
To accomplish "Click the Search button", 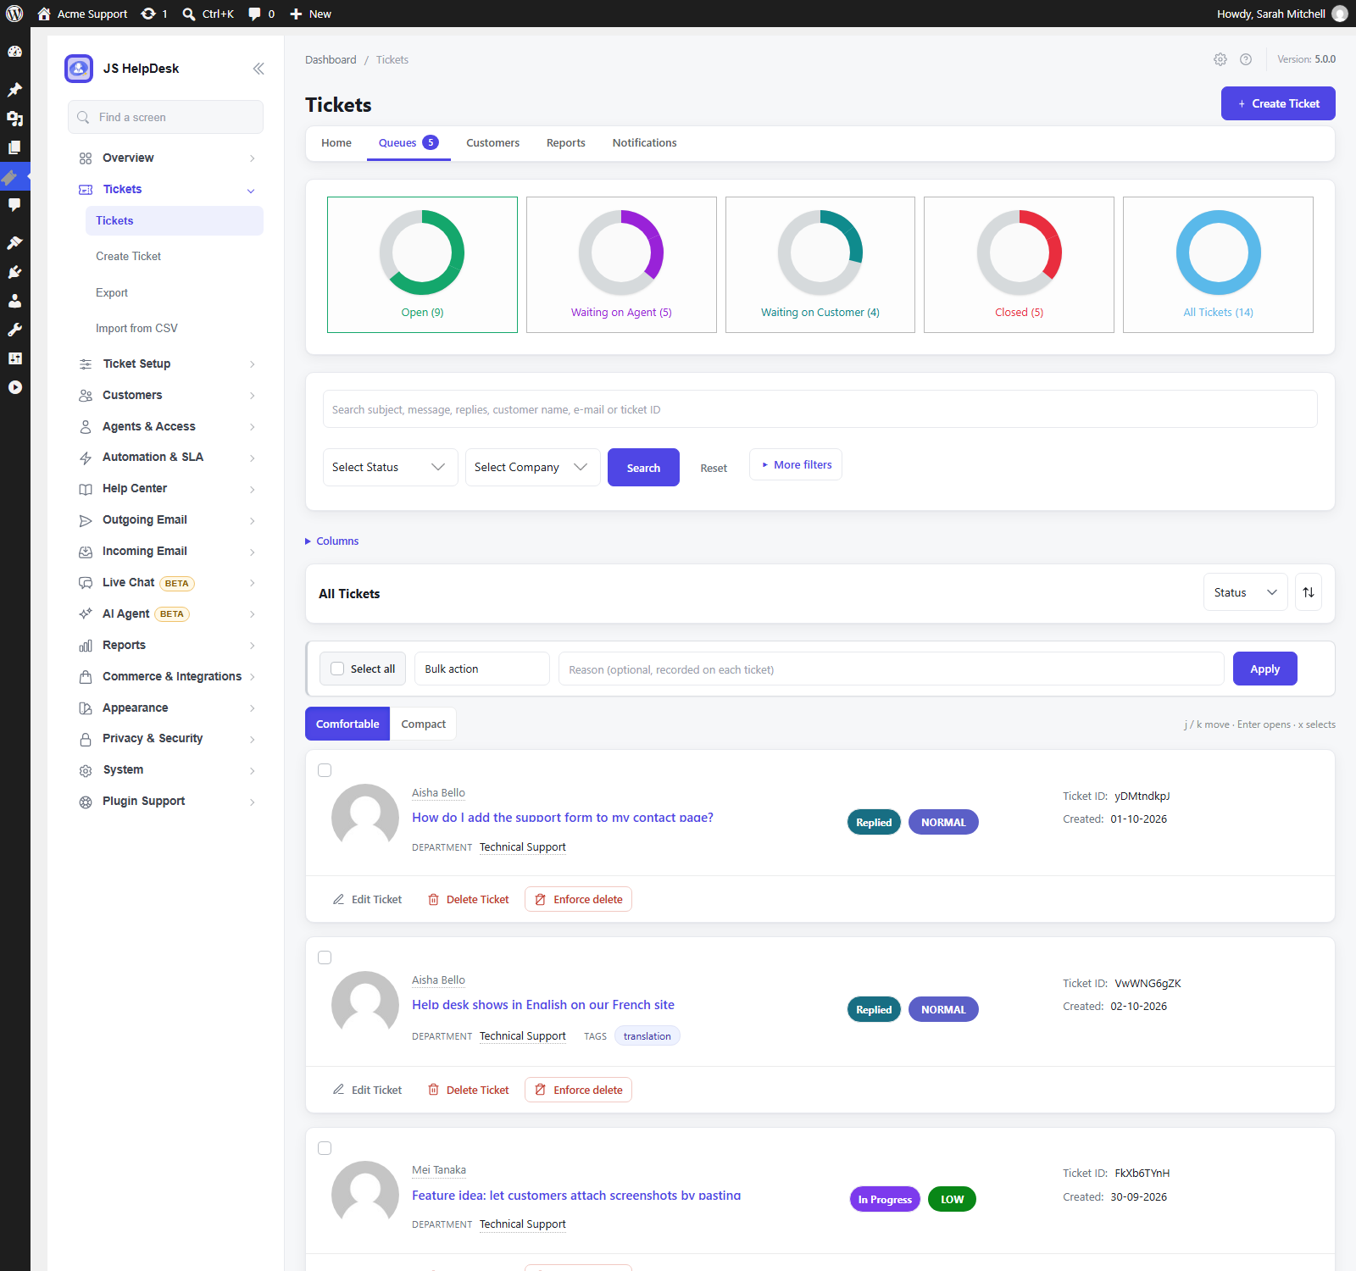I will pos(643,467).
